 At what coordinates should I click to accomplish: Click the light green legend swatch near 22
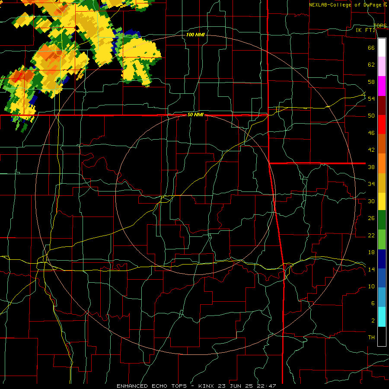coord(382,239)
